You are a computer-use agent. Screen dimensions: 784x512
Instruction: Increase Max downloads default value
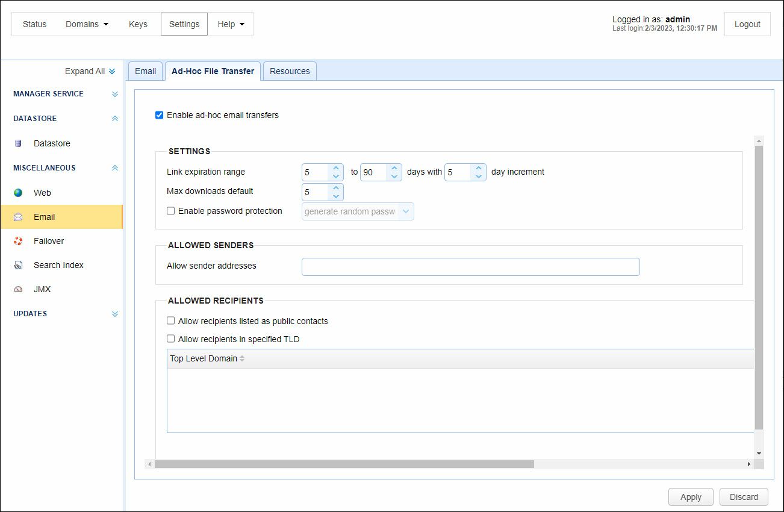coord(336,188)
